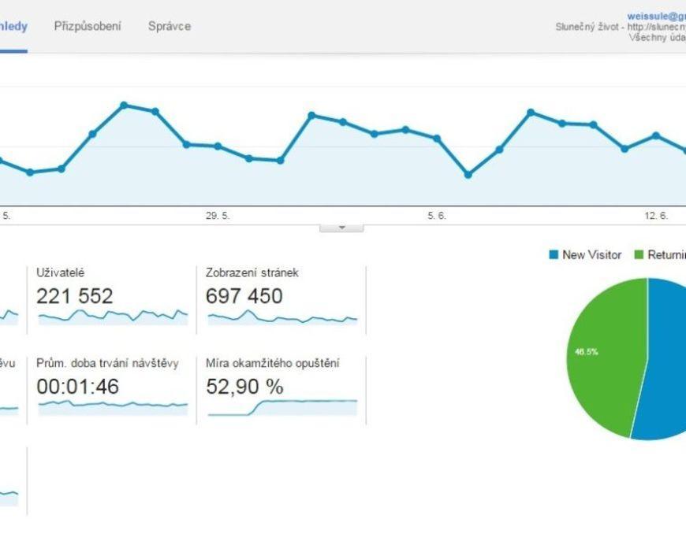Open the Správce tab
The image size is (686, 541).
click(169, 26)
